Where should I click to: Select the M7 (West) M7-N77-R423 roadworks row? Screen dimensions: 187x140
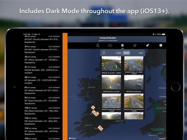pos(43,91)
